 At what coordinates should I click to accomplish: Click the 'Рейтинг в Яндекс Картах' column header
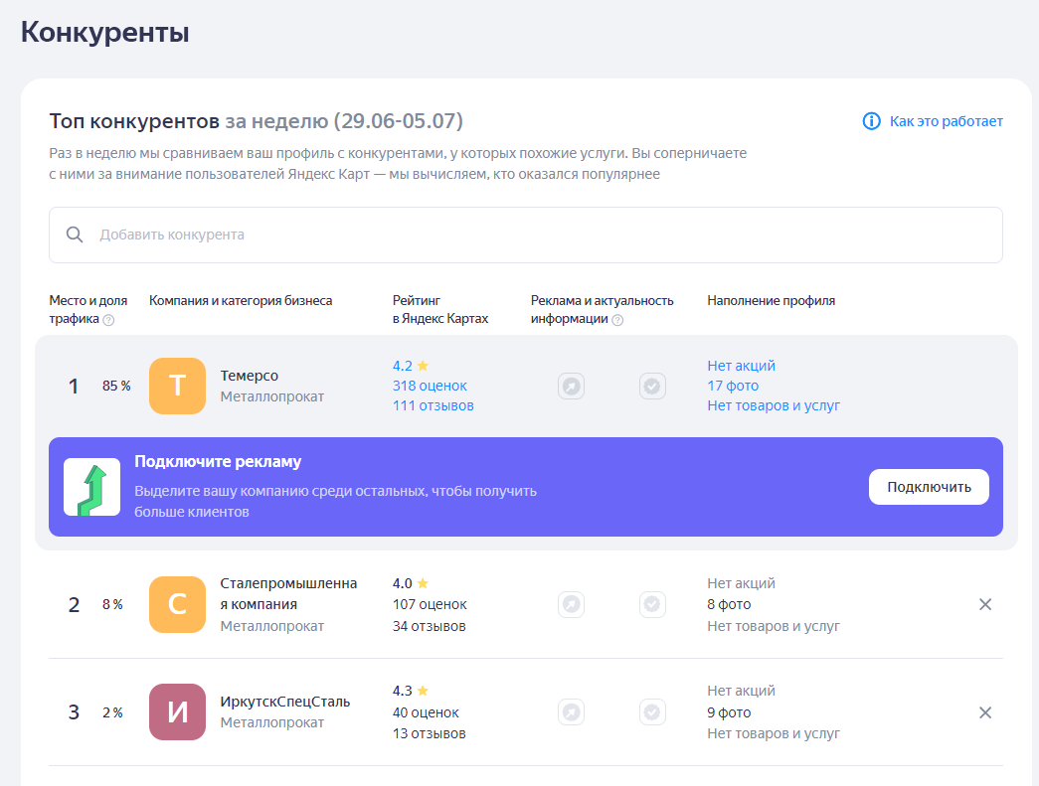click(x=440, y=309)
